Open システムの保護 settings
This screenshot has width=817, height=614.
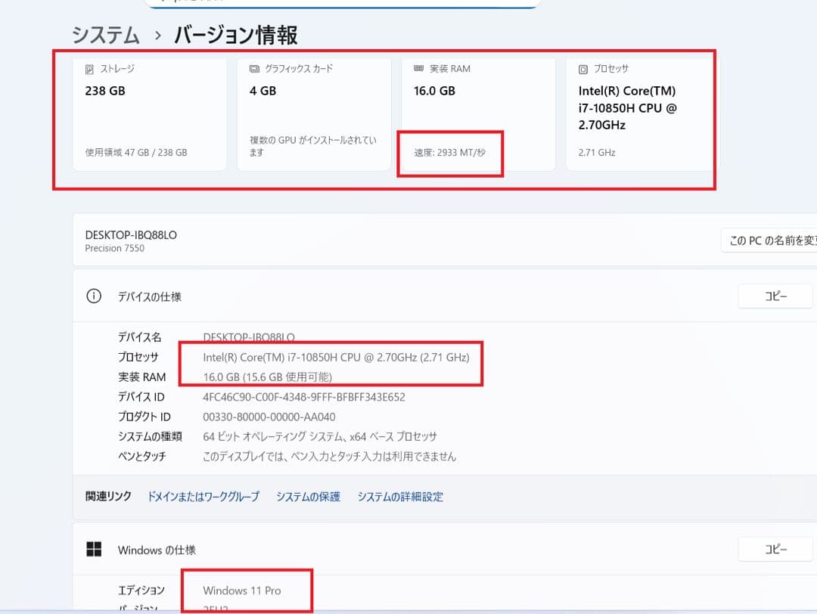click(308, 497)
